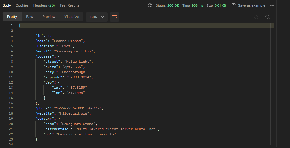Image resolution: width=290 pixels, height=148 pixels.
Task: Open the JSON format dropdown
Action: 97,17
